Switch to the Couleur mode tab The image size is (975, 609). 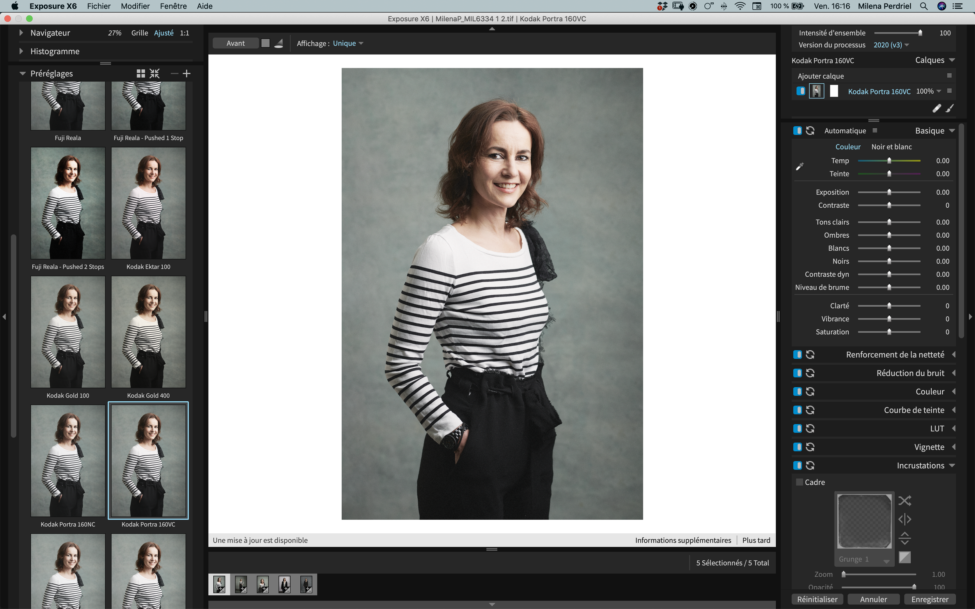pos(847,147)
